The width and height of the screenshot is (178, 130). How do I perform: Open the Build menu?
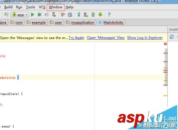pos(8,7)
